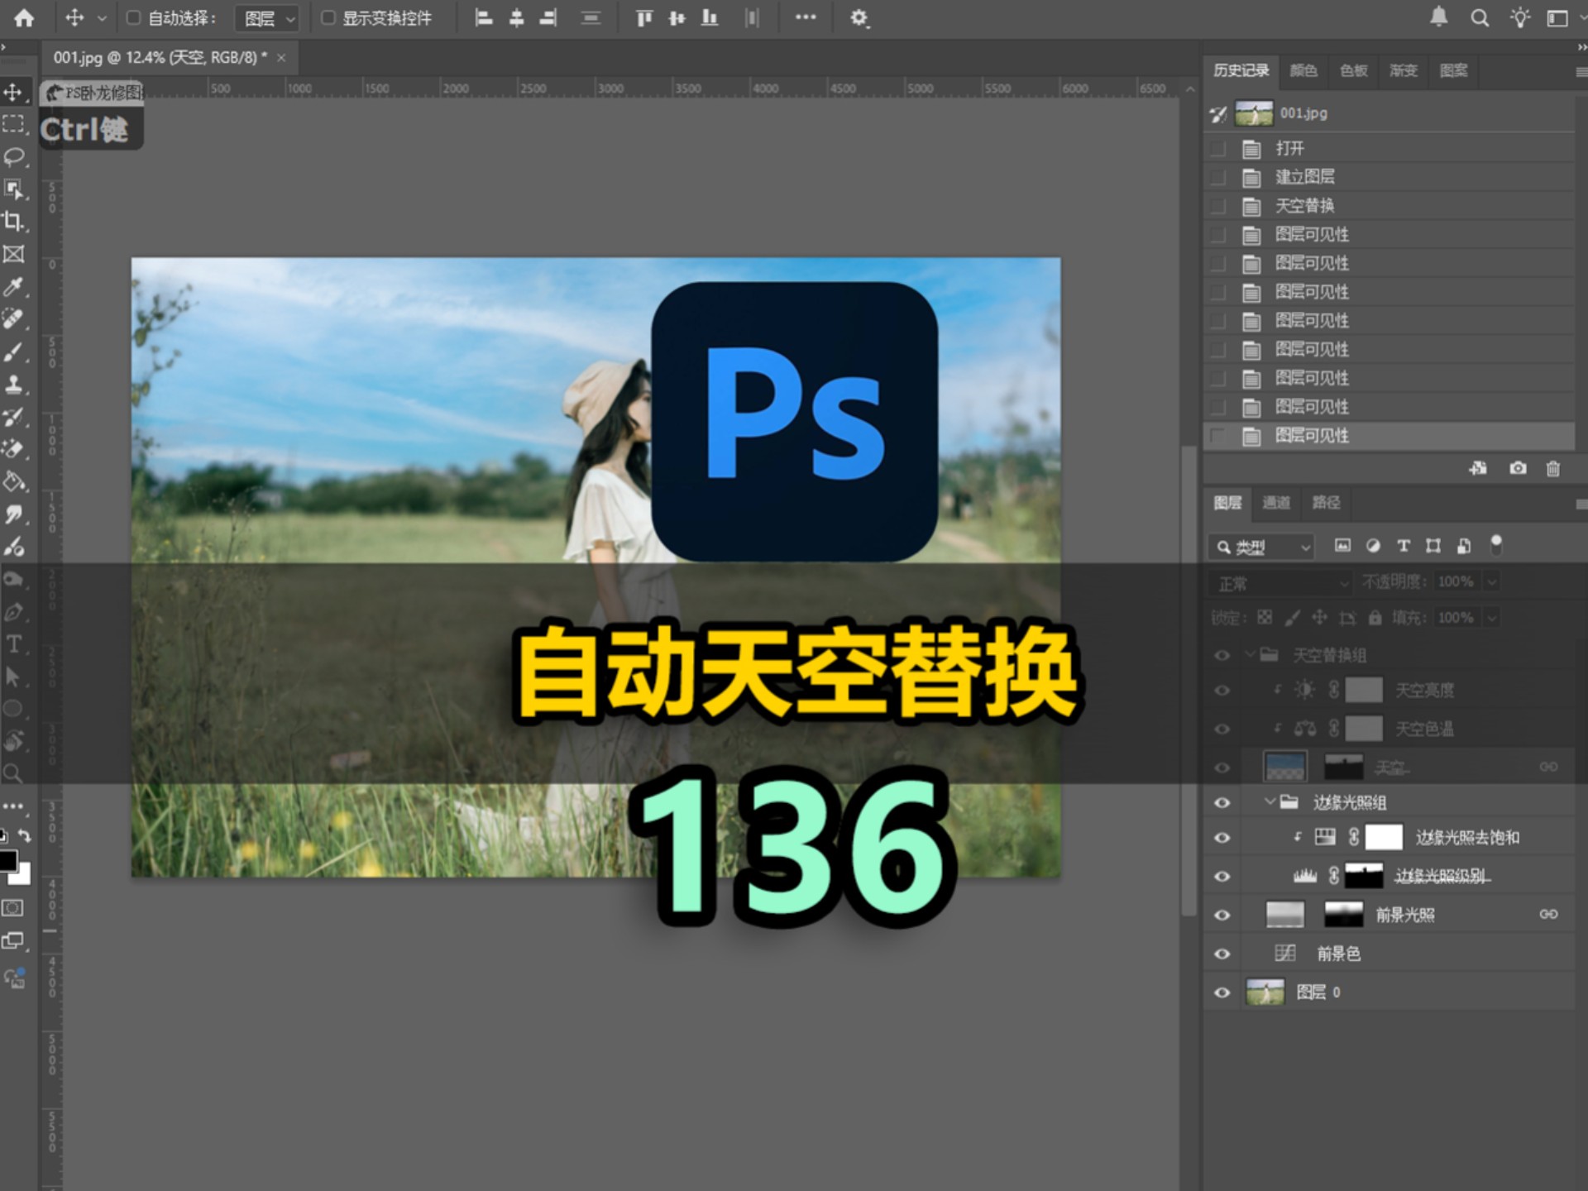This screenshot has height=1191, width=1588.
Task: Select the Spot Healing Brush tool
Action: tap(13, 319)
